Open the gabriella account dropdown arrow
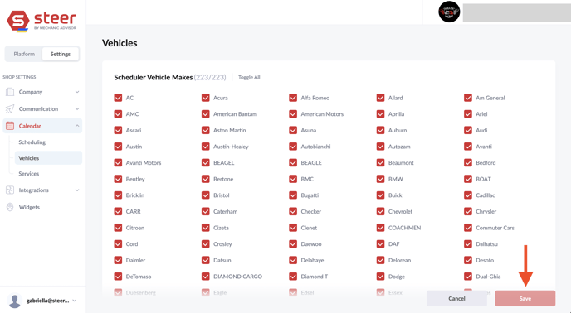 click(x=75, y=301)
